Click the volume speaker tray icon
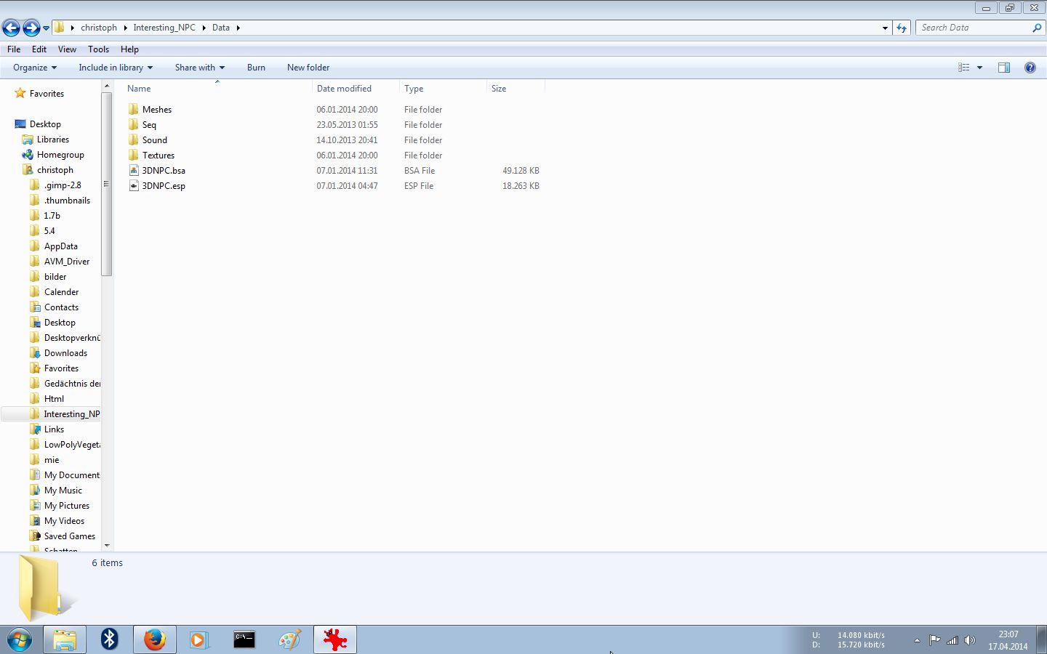 pos(969,640)
